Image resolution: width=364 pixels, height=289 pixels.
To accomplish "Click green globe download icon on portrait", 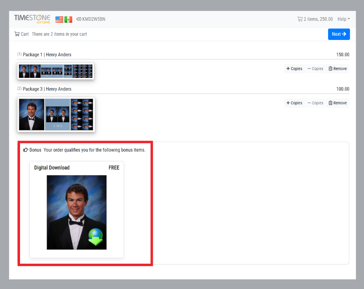I will tap(96, 237).
